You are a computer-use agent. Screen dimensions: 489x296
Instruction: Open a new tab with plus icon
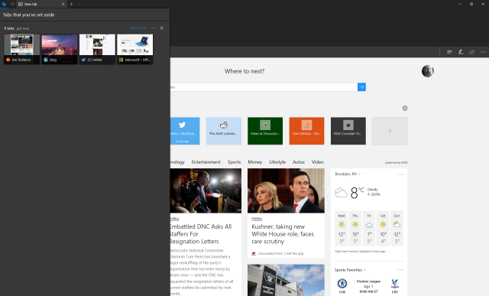[x=71, y=4]
